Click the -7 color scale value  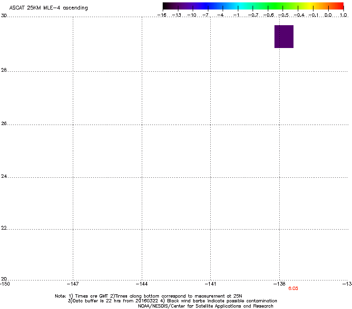(205, 15)
